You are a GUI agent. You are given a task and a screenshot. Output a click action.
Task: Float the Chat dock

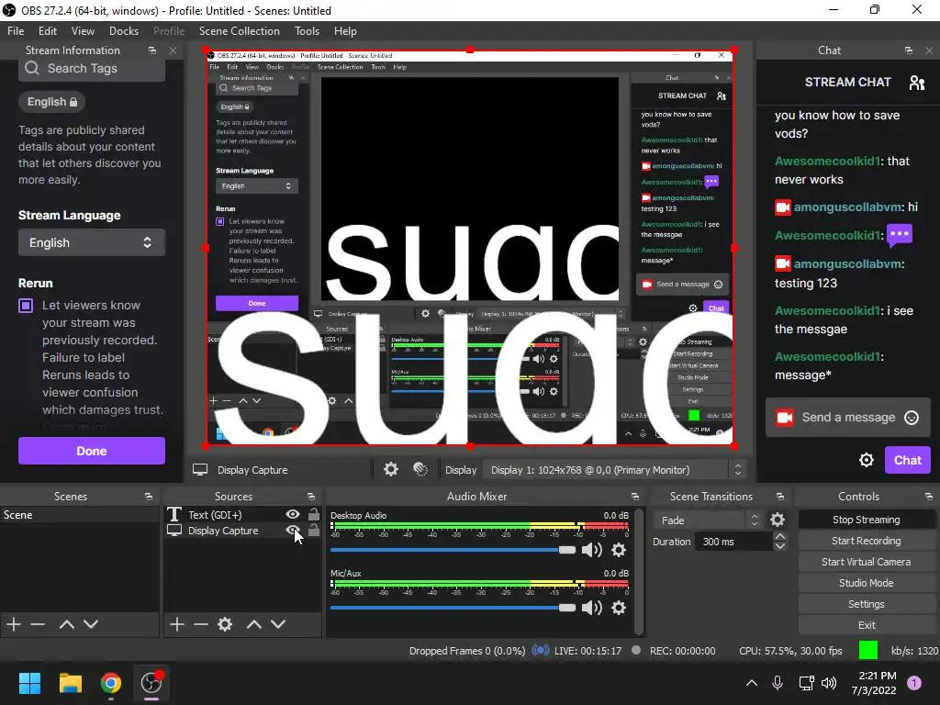pyautogui.click(x=909, y=50)
